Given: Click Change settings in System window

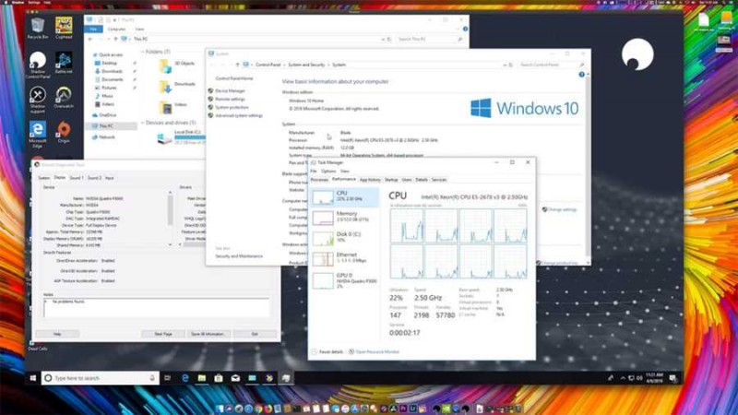Looking at the screenshot, I should coord(562,210).
